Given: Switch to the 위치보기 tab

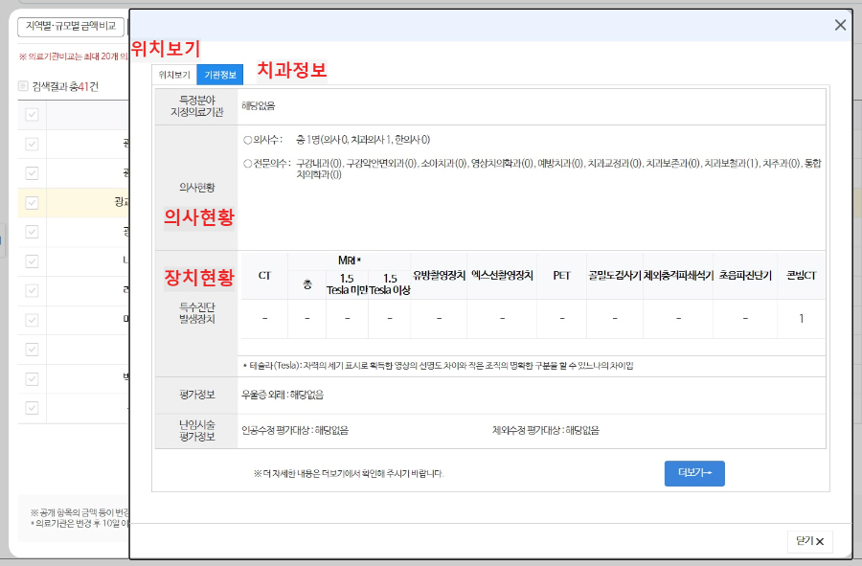Looking at the screenshot, I should [x=175, y=73].
